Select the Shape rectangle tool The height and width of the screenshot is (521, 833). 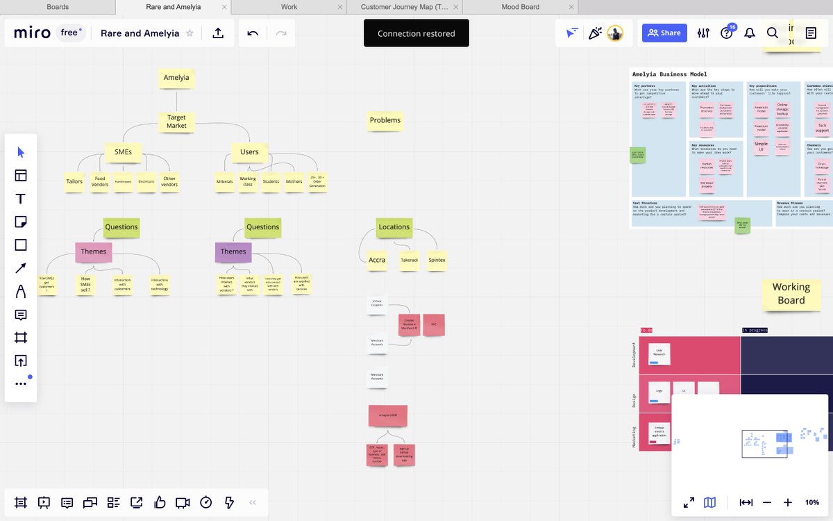tap(21, 245)
